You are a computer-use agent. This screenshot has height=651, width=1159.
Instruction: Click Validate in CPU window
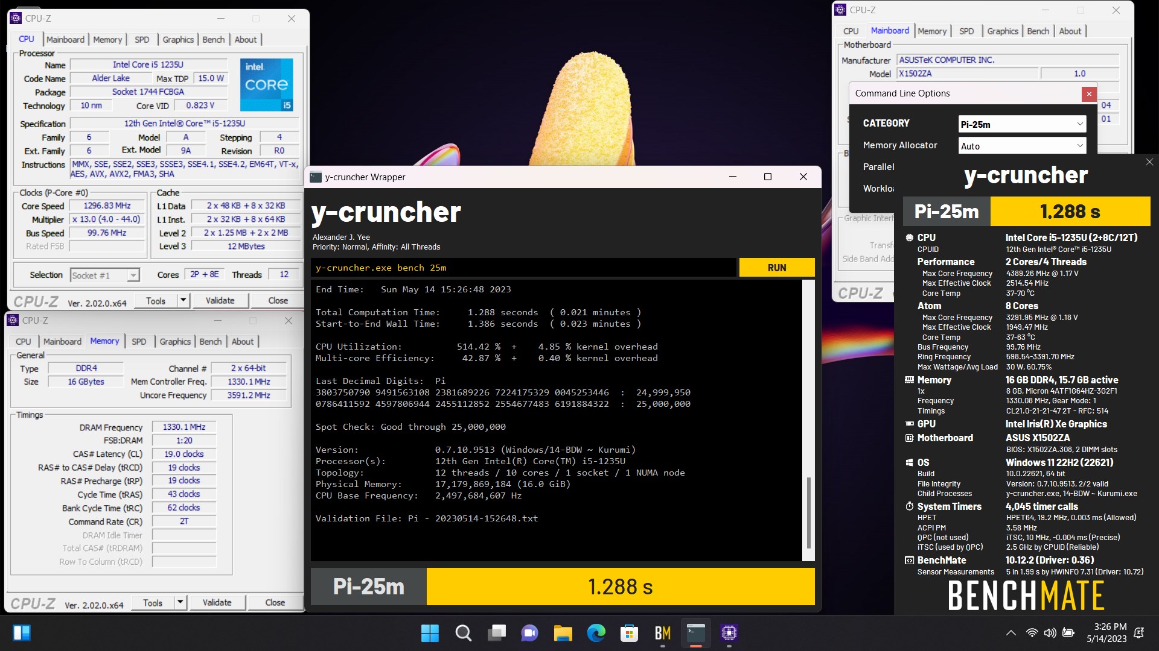pos(220,300)
